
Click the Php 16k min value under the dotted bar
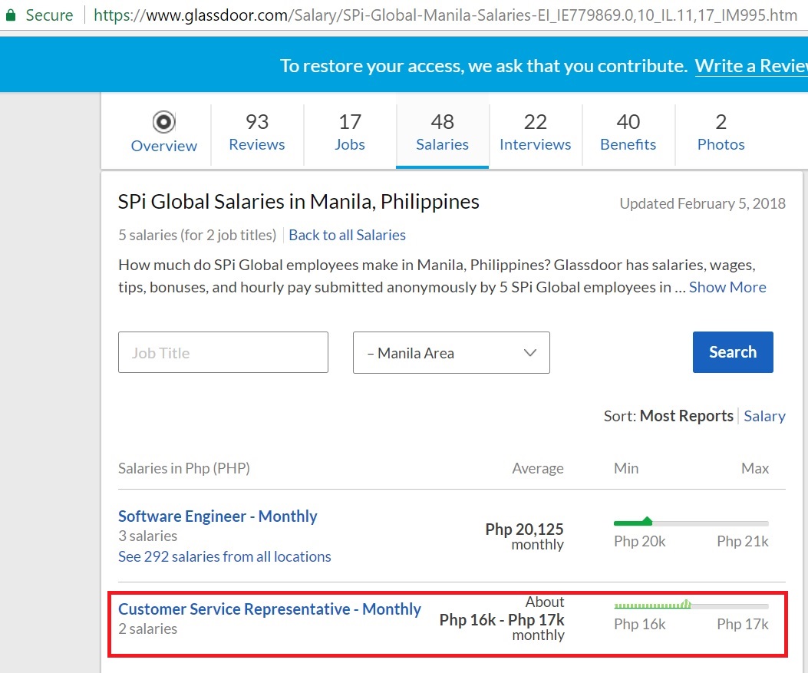point(639,624)
